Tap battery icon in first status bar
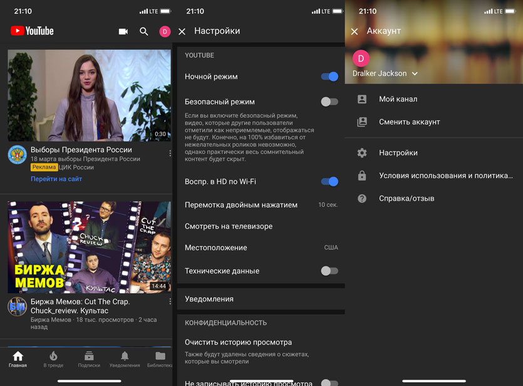The width and height of the screenshot is (523, 386). click(x=165, y=11)
